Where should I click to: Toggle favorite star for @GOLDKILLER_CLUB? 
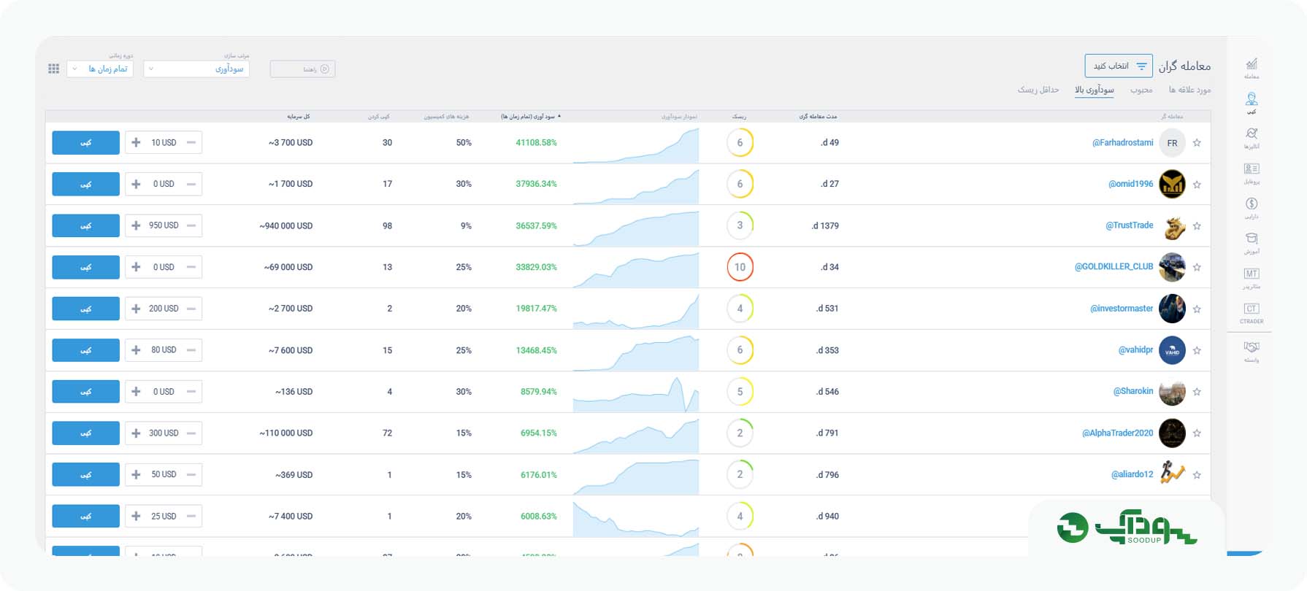pyautogui.click(x=1197, y=268)
